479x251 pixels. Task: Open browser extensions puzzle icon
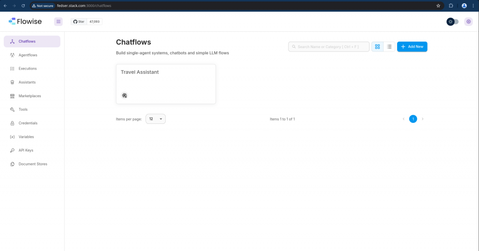point(451,6)
